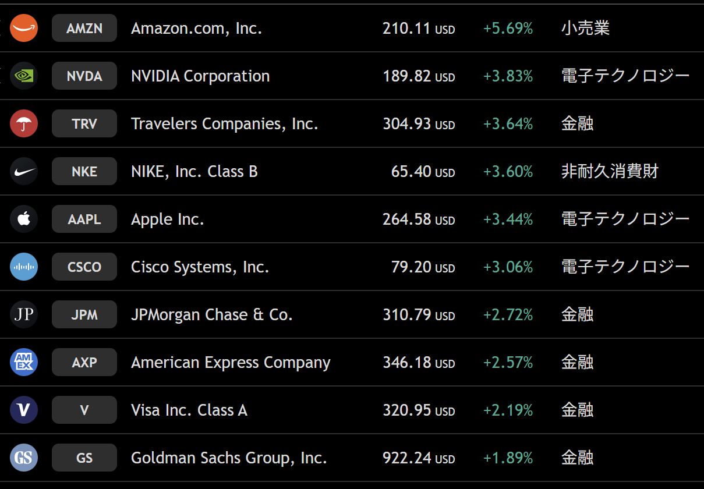Click the American Express blue logo
Screen dimensions: 704x489
pyautogui.click(x=24, y=362)
